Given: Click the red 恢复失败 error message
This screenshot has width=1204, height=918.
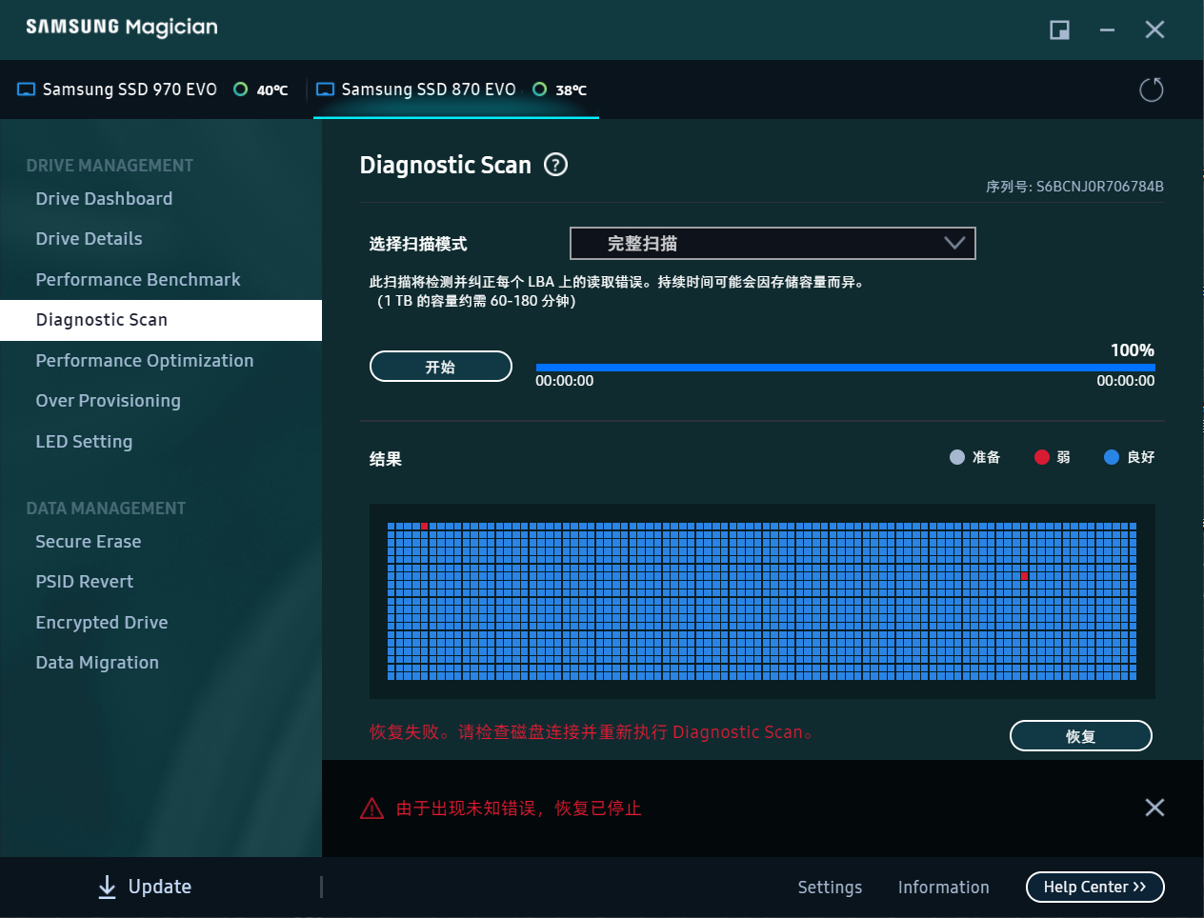Looking at the screenshot, I should click(592, 732).
